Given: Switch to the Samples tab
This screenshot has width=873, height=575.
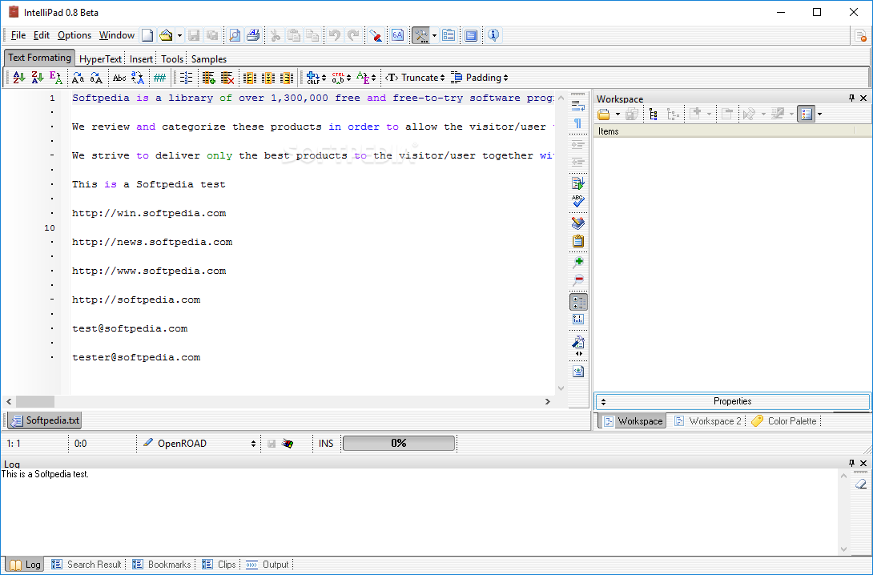Looking at the screenshot, I should tap(209, 59).
